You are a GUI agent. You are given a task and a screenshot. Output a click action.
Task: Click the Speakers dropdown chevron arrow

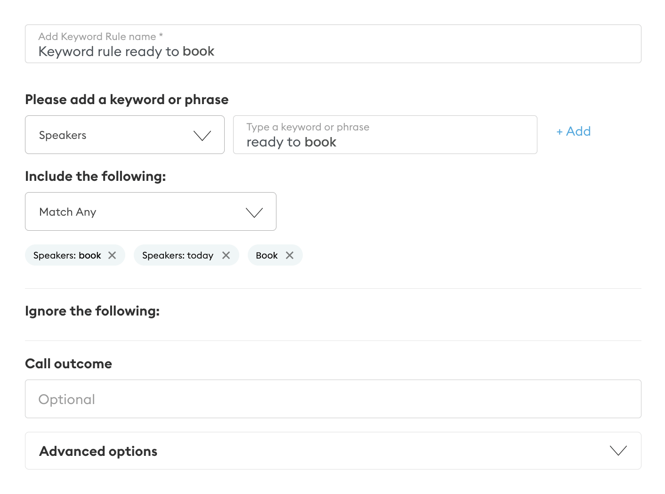pos(203,136)
